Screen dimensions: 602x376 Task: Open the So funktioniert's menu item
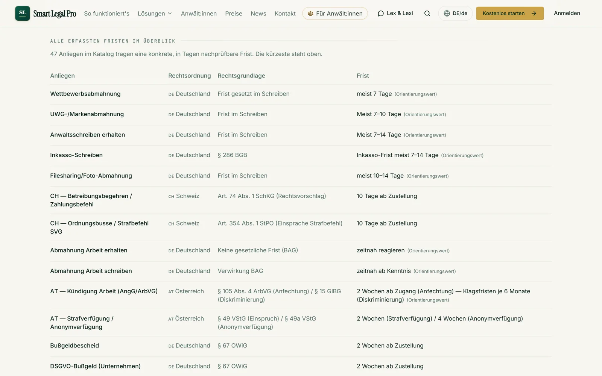coord(106,14)
